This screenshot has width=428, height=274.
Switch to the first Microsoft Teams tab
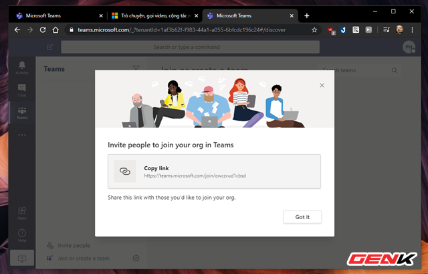tap(59, 15)
